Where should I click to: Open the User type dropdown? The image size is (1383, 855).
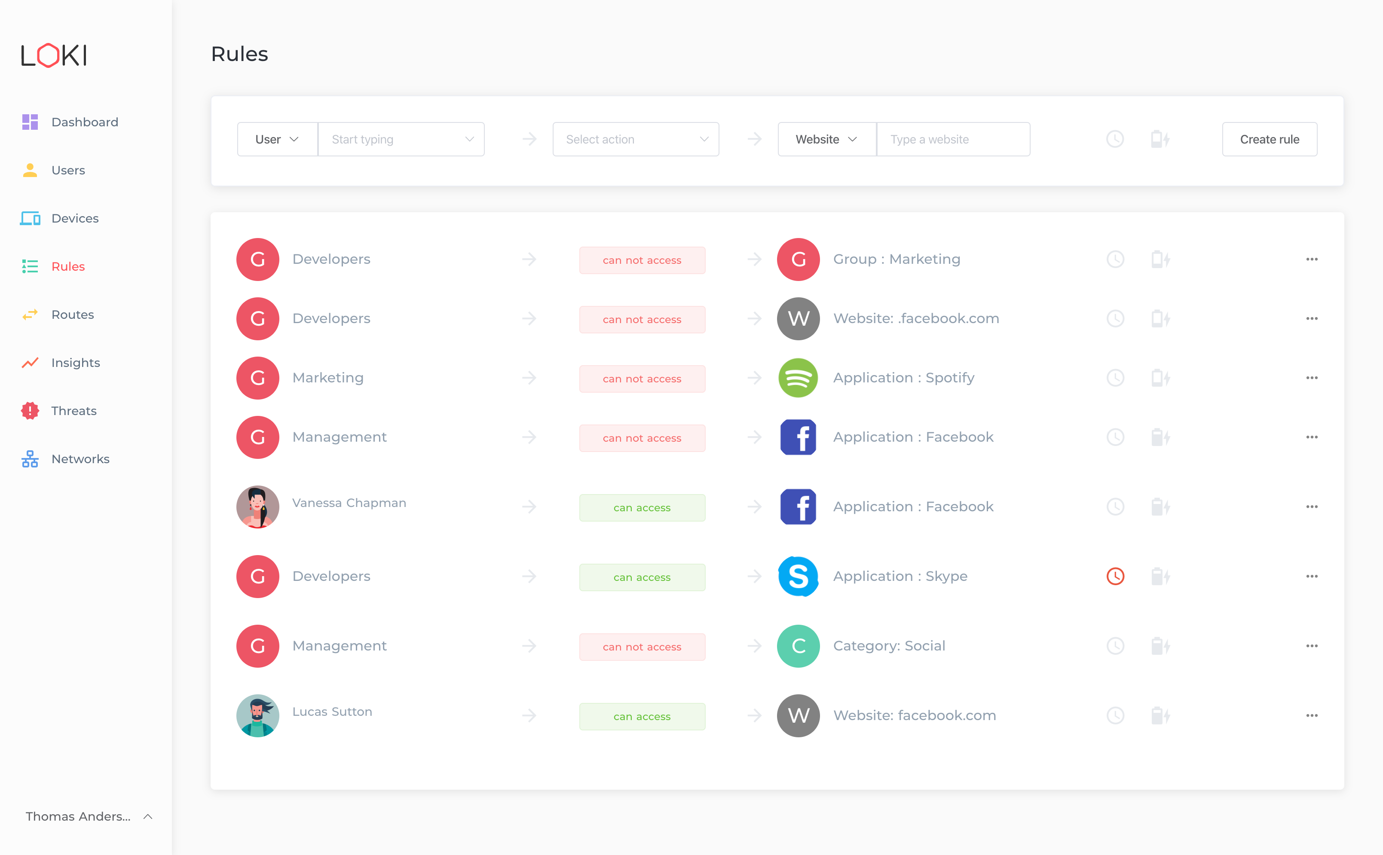[277, 139]
